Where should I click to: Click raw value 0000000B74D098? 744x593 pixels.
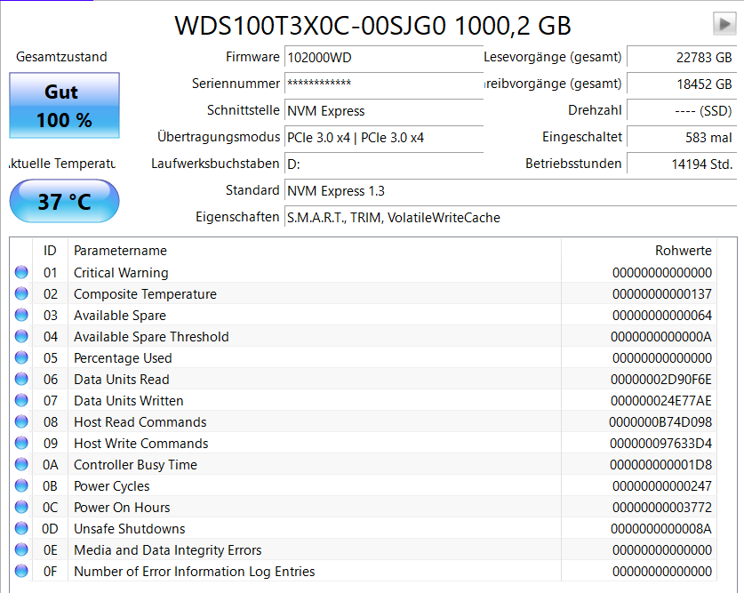(x=660, y=422)
